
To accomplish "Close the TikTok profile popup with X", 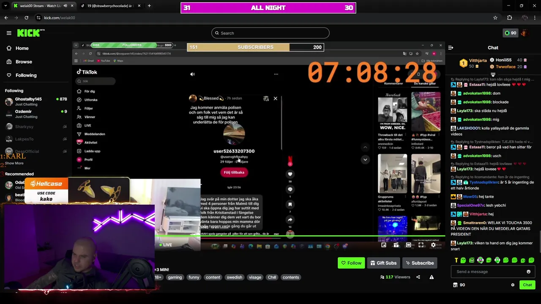I will coord(275,98).
